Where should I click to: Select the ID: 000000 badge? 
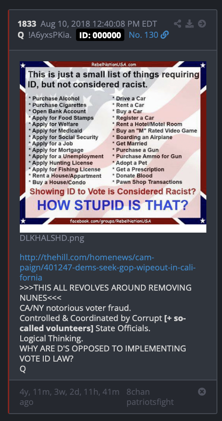coord(100,35)
